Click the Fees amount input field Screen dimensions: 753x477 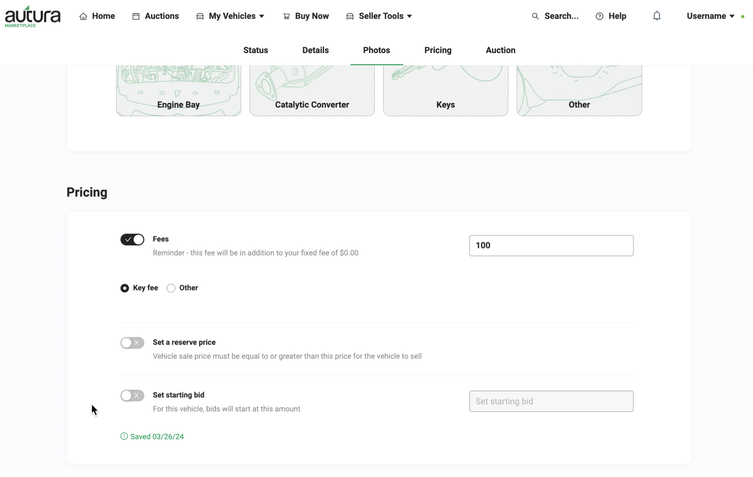coord(551,246)
